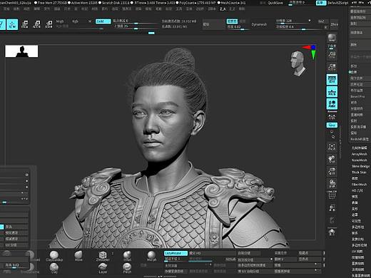This screenshot has width=371, height=278.
Task: Click the head-shaped camera orientation widget
Action: [x=298, y=63]
